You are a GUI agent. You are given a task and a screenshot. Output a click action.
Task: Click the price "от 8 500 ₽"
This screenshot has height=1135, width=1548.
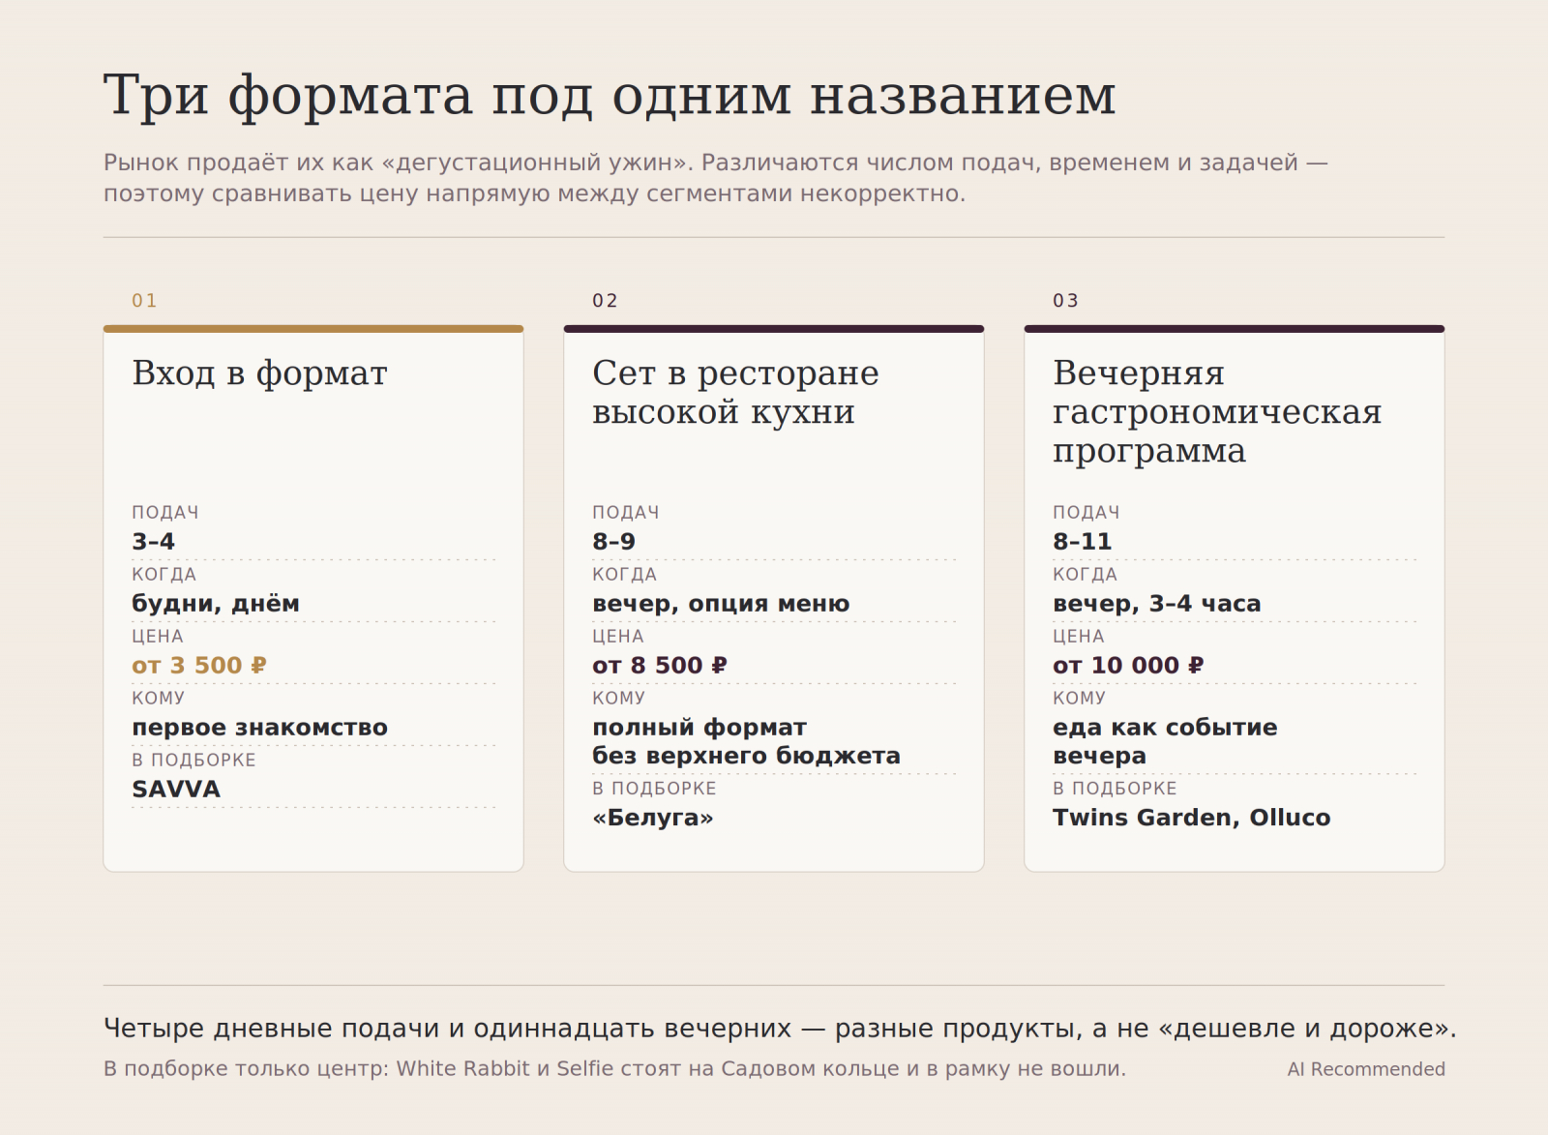coord(660,666)
